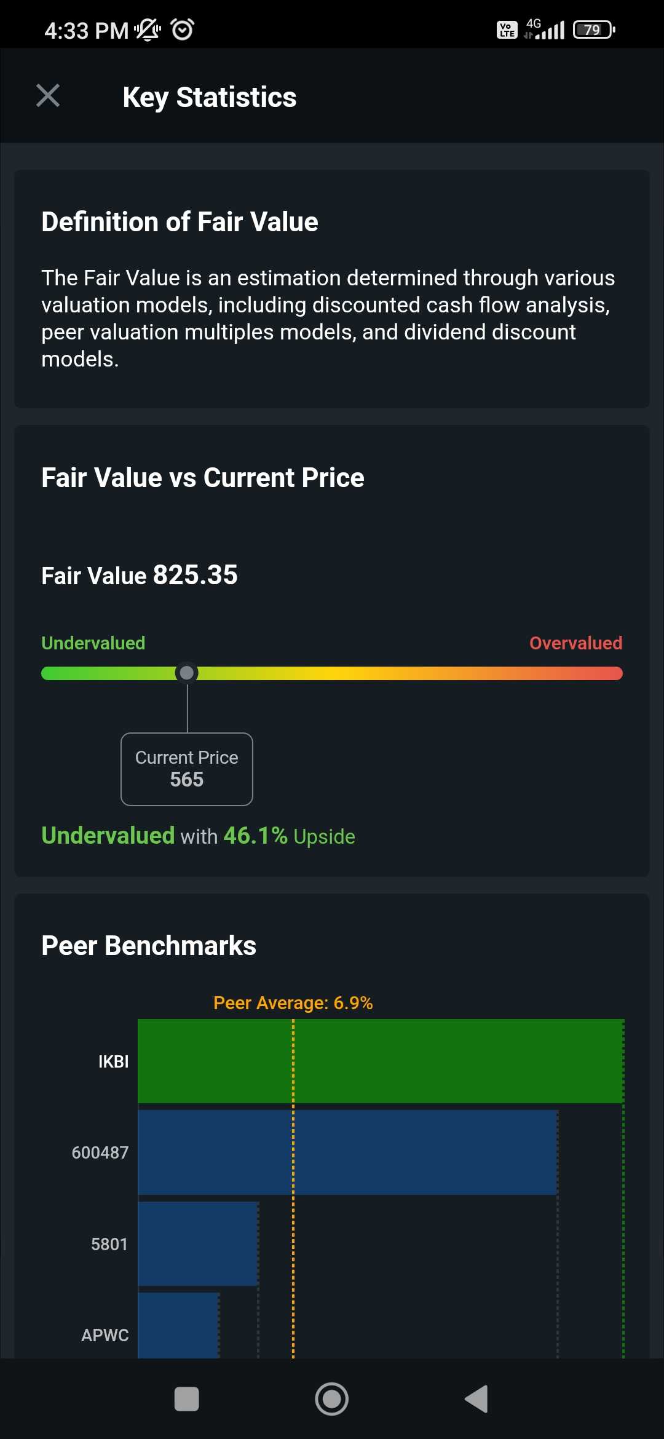Screen dimensions: 664x1439
Task: Tap the 4G signal strength icon
Action: click(x=545, y=30)
